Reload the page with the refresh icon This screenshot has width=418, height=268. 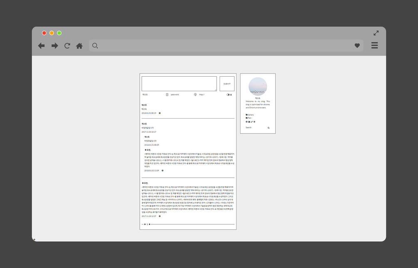(x=67, y=46)
